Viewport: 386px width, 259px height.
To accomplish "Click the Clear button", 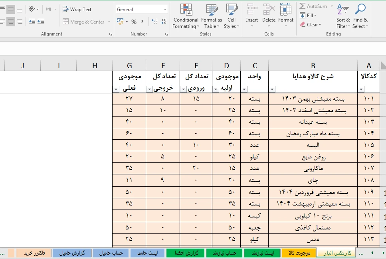I will coord(309,25).
